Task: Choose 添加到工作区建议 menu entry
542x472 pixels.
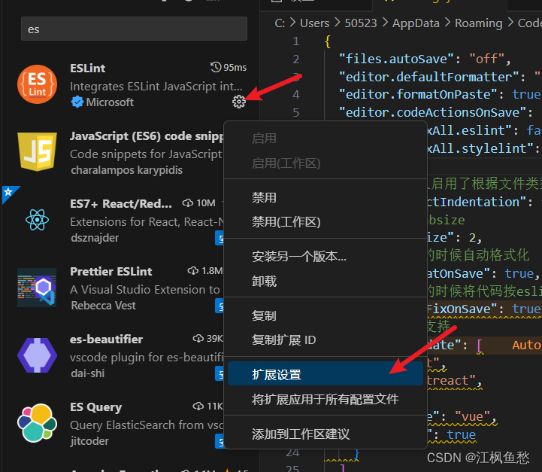Action: (x=325, y=434)
